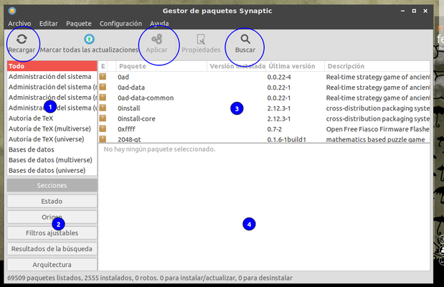This screenshot has height=287, width=444.
Task: Click the Synaptic app icon in title bar
Action: coord(12,11)
